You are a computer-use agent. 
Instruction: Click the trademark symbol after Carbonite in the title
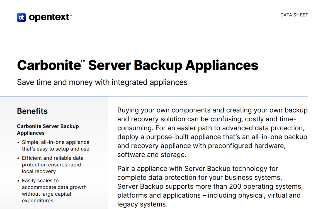point(83,61)
